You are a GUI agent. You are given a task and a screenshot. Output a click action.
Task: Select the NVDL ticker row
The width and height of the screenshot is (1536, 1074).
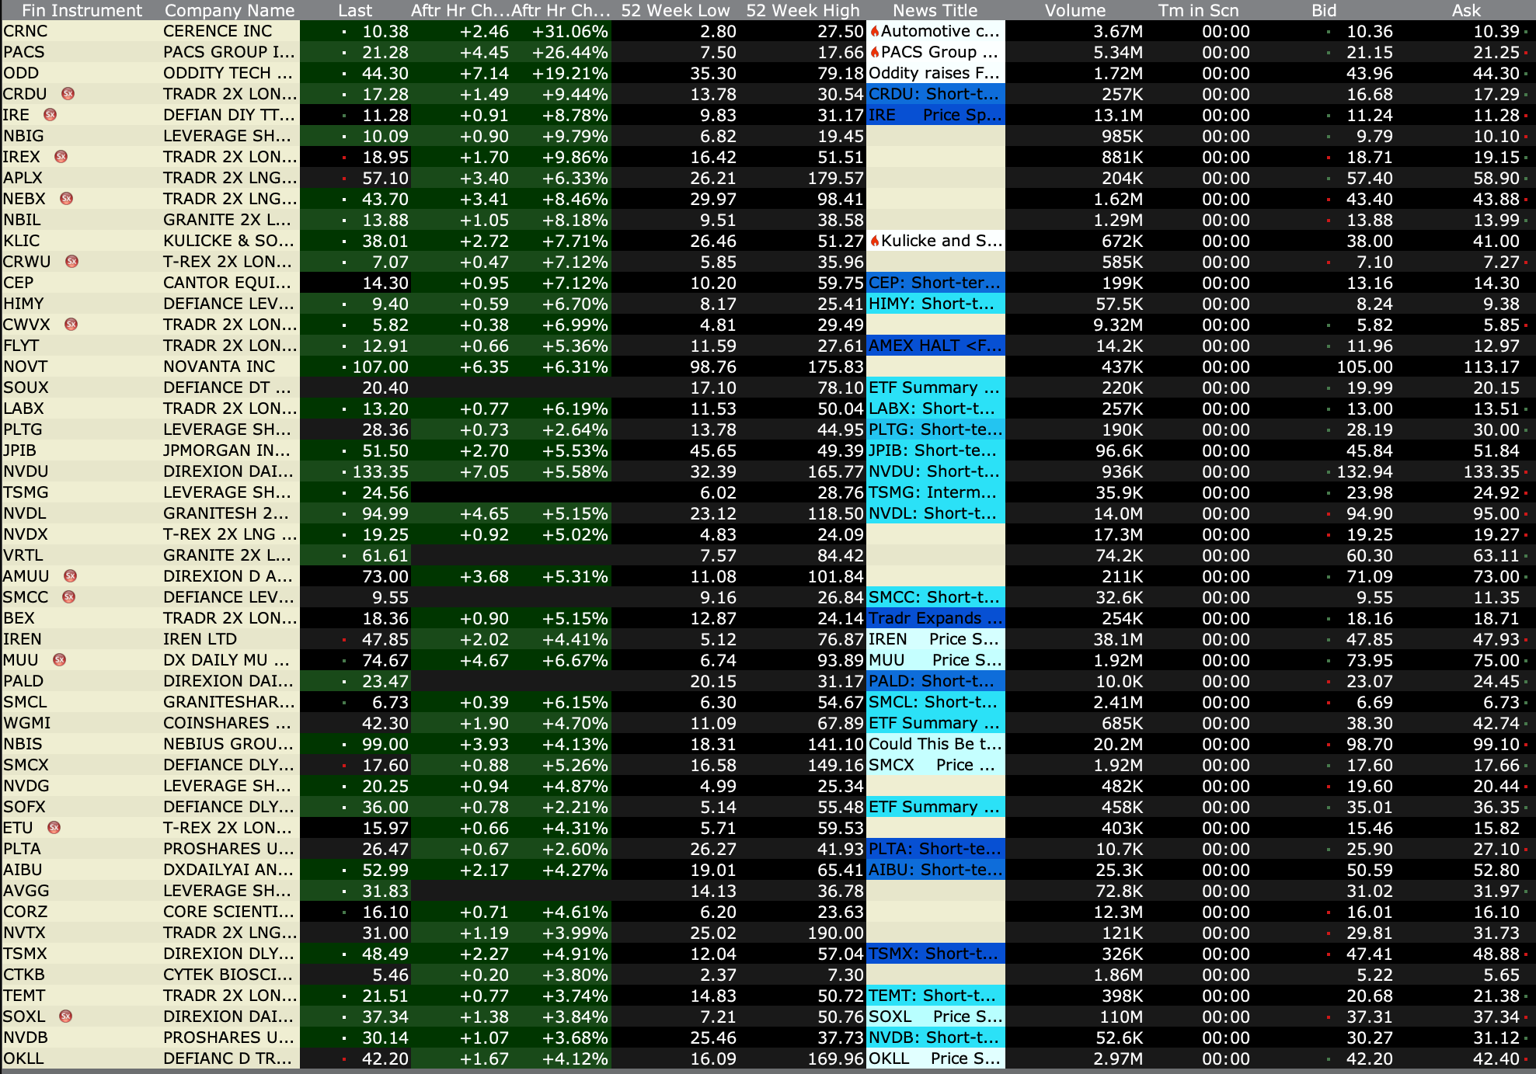click(x=25, y=513)
